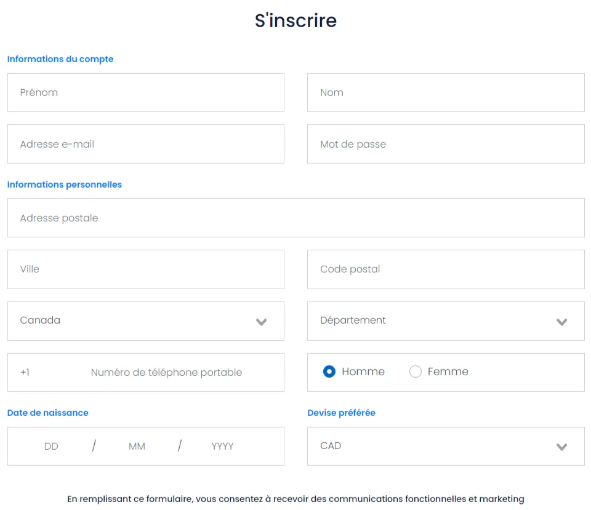Select the Femme radio button

pyautogui.click(x=416, y=372)
